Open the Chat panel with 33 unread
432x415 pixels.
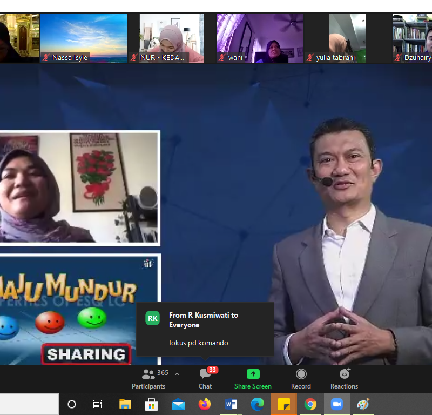[205, 378]
